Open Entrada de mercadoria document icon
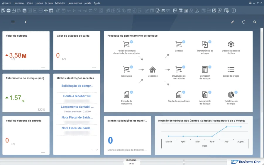 click(126, 95)
